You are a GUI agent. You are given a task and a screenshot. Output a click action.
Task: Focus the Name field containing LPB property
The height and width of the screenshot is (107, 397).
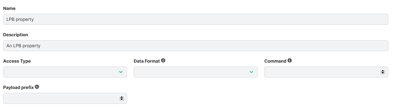click(x=196, y=19)
